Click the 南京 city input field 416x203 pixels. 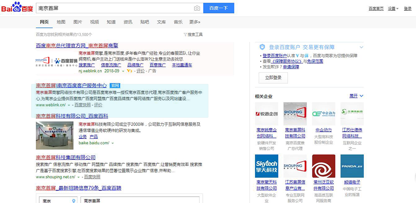(x=58, y=200)
